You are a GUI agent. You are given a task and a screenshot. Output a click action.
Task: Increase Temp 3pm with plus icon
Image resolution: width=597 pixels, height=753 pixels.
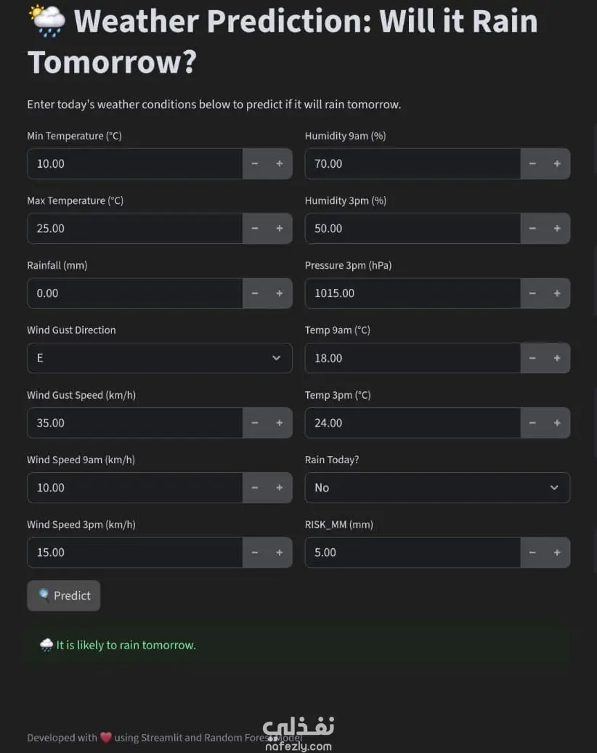click(557, 423)
